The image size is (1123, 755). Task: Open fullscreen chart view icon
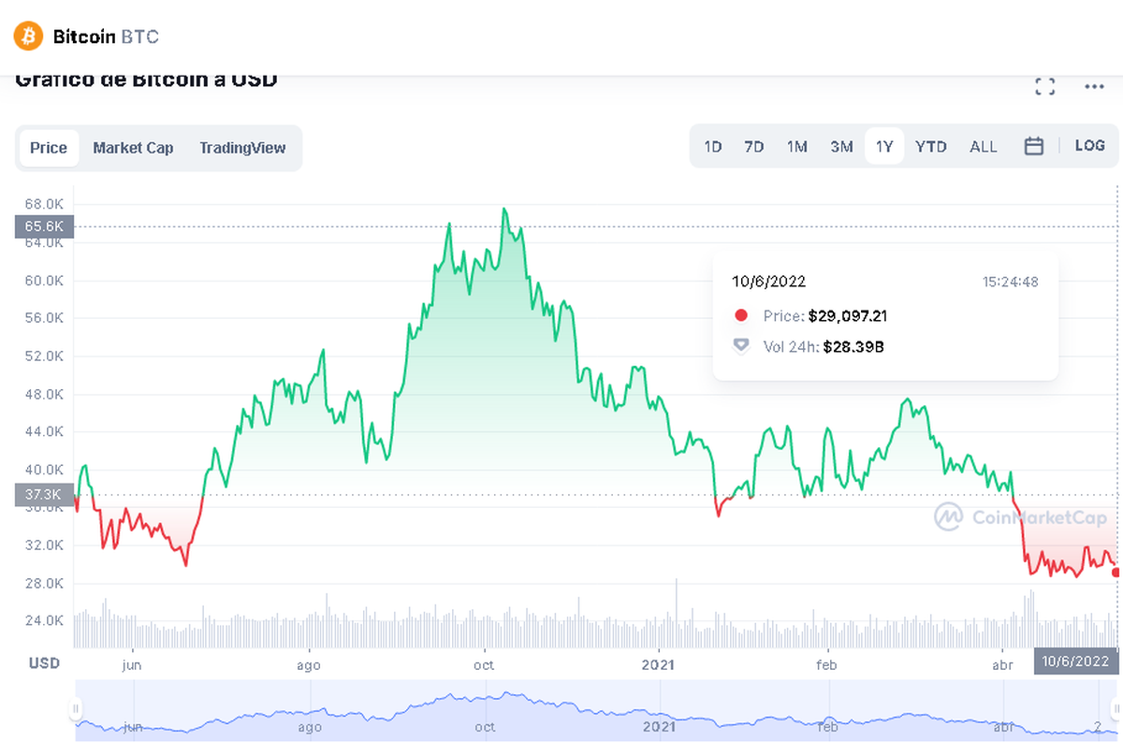(1045, 87)
